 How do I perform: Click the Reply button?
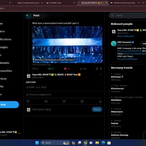coord(97,109)
